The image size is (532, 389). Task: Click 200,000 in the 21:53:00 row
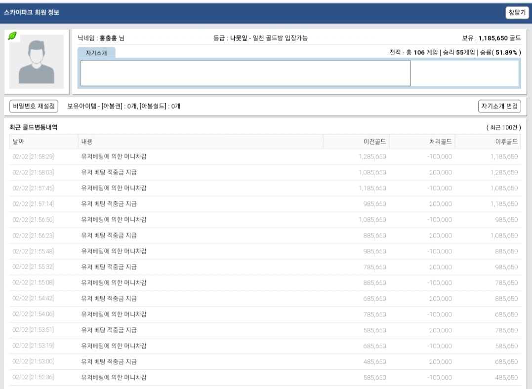click(x=441, y=362)
